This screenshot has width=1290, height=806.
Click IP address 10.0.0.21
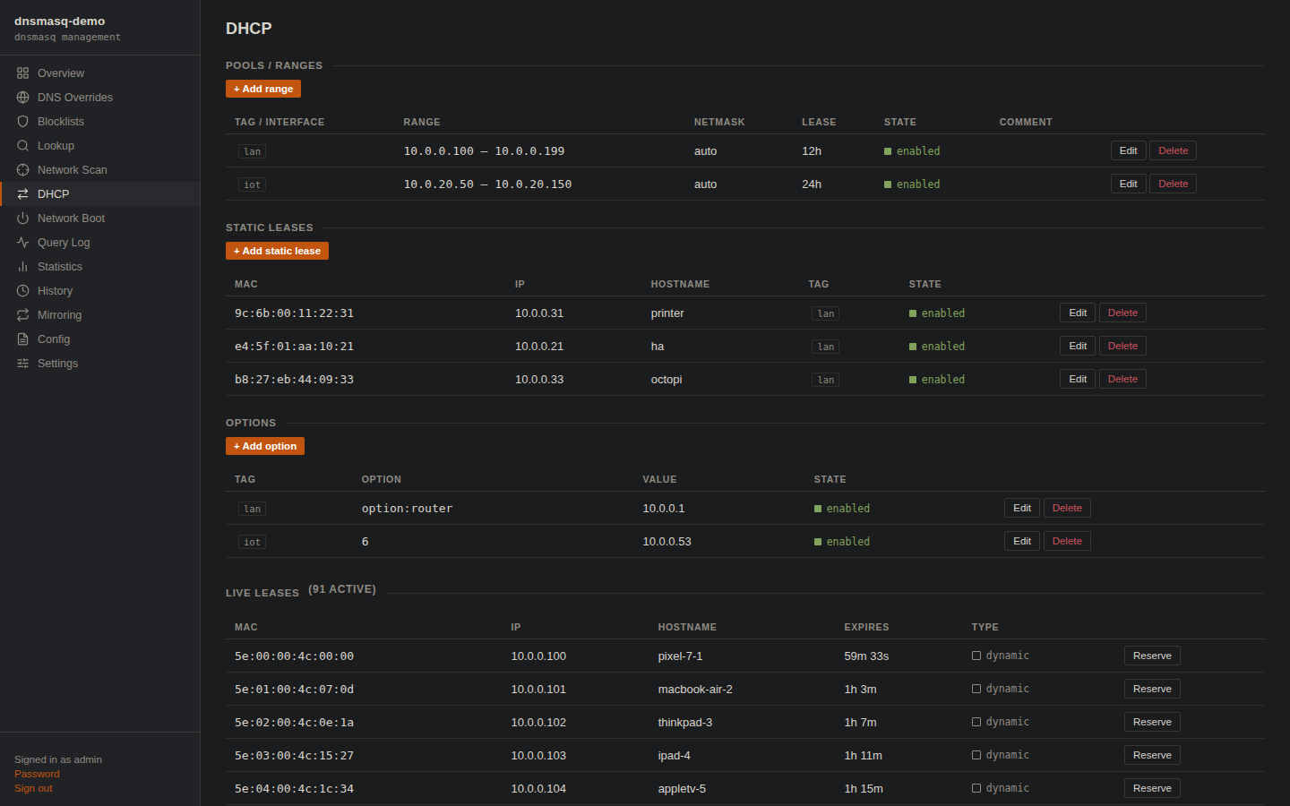(x=539, y=347)
